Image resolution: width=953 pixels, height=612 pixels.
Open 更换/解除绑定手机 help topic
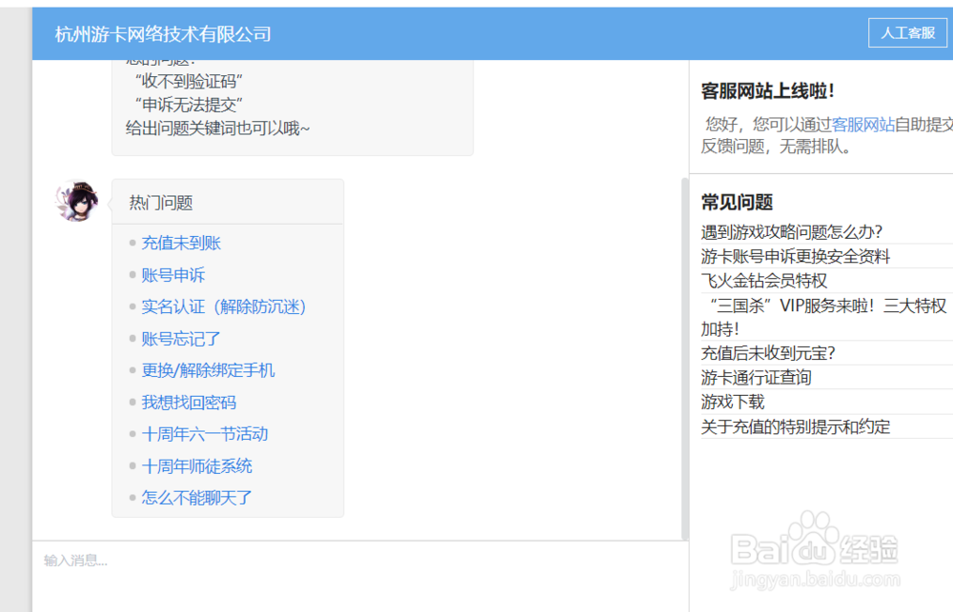(209, 370)
